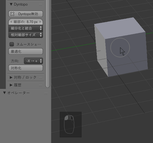Open the 方向 -X → + dropdown

click(x=33, y=61)
